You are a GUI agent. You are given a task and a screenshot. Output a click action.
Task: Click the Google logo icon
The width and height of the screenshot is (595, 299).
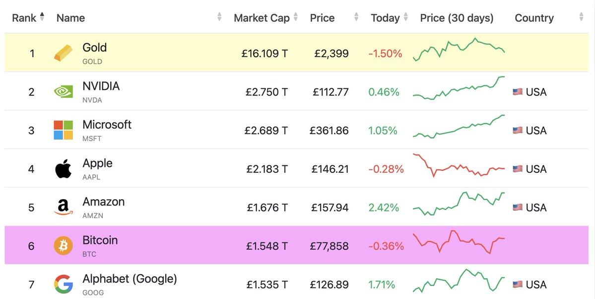[x=63, y=284]
